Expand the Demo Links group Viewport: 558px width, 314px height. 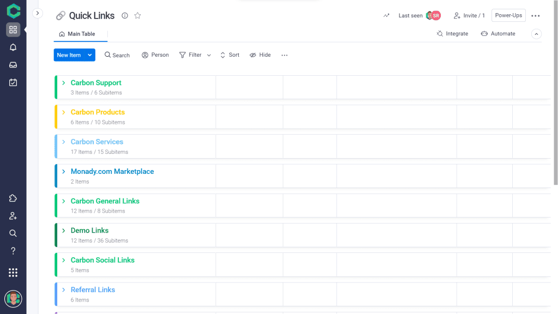pos(64,231)
